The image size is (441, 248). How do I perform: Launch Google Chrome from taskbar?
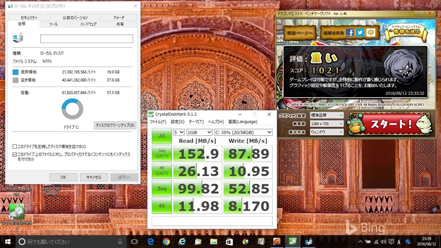(x=166, y=242)
